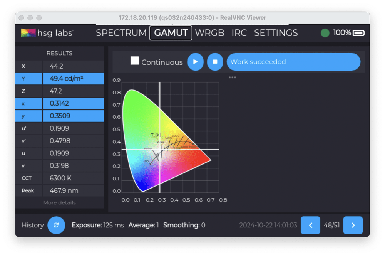Stop measurement with the stop button
This screenshot has width=385, height=256.
[215, 62]
